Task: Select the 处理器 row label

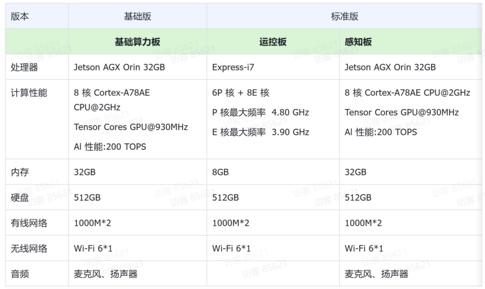Action: 24,67
